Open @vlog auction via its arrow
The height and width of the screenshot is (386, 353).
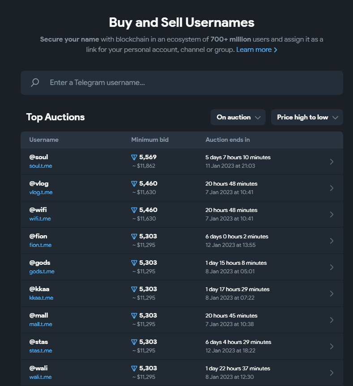tap(331, 188)
